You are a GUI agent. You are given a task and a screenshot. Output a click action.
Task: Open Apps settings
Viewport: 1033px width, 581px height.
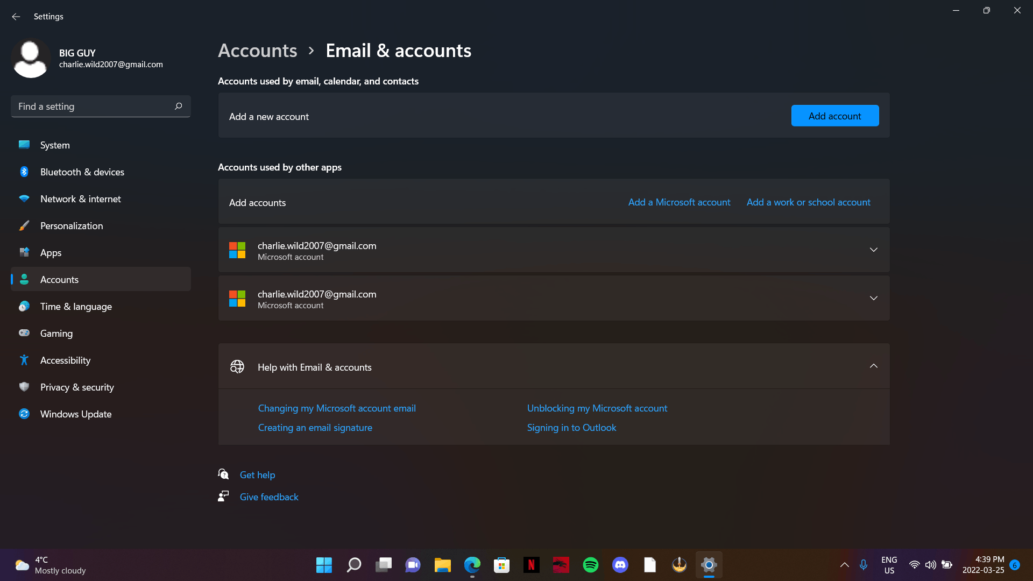tap(101, 252)
